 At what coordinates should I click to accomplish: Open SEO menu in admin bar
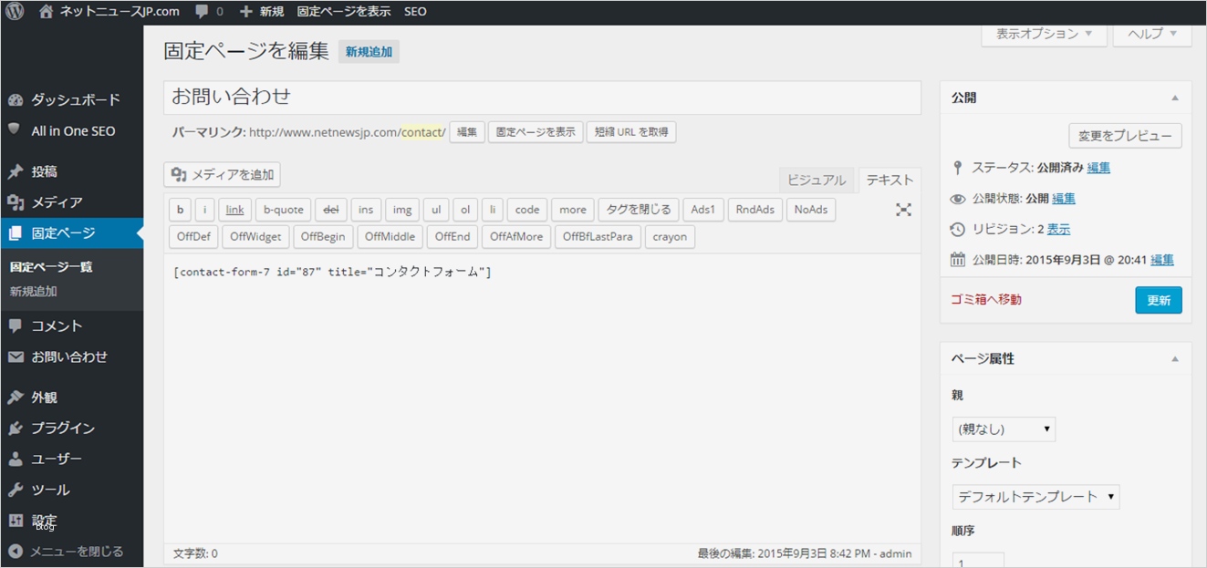pos(415,12)
